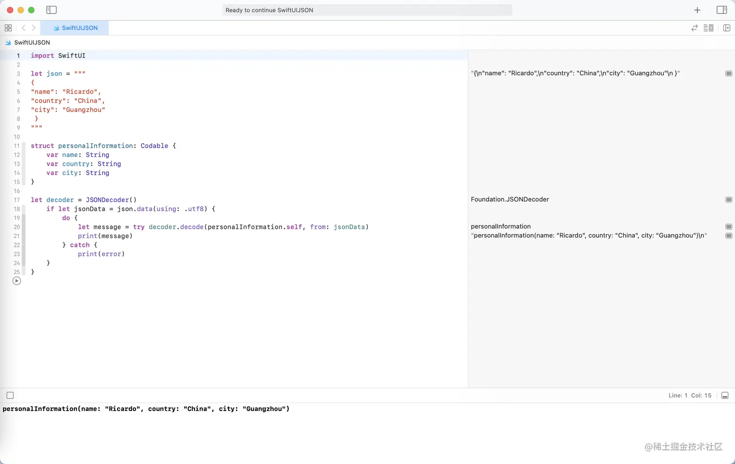Toggle the debug area stop square

(10, 395)
